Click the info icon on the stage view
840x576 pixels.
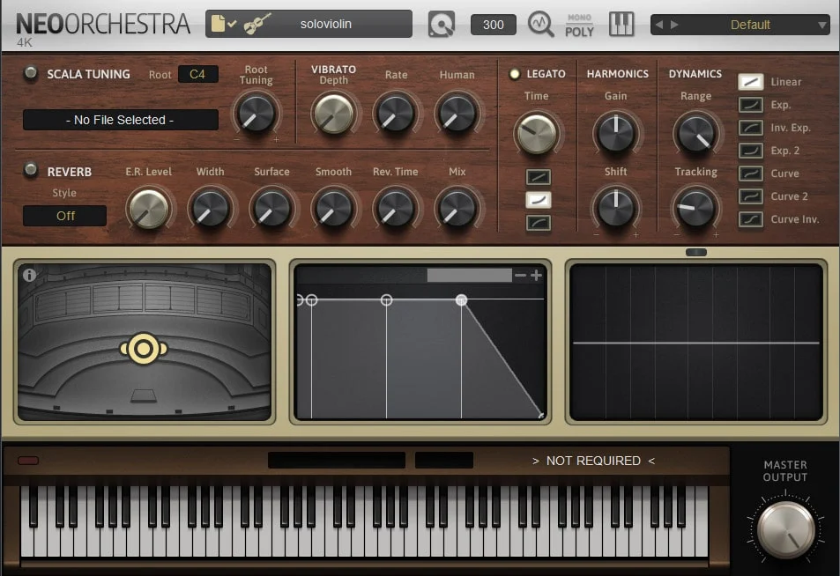tap(29, 275)
